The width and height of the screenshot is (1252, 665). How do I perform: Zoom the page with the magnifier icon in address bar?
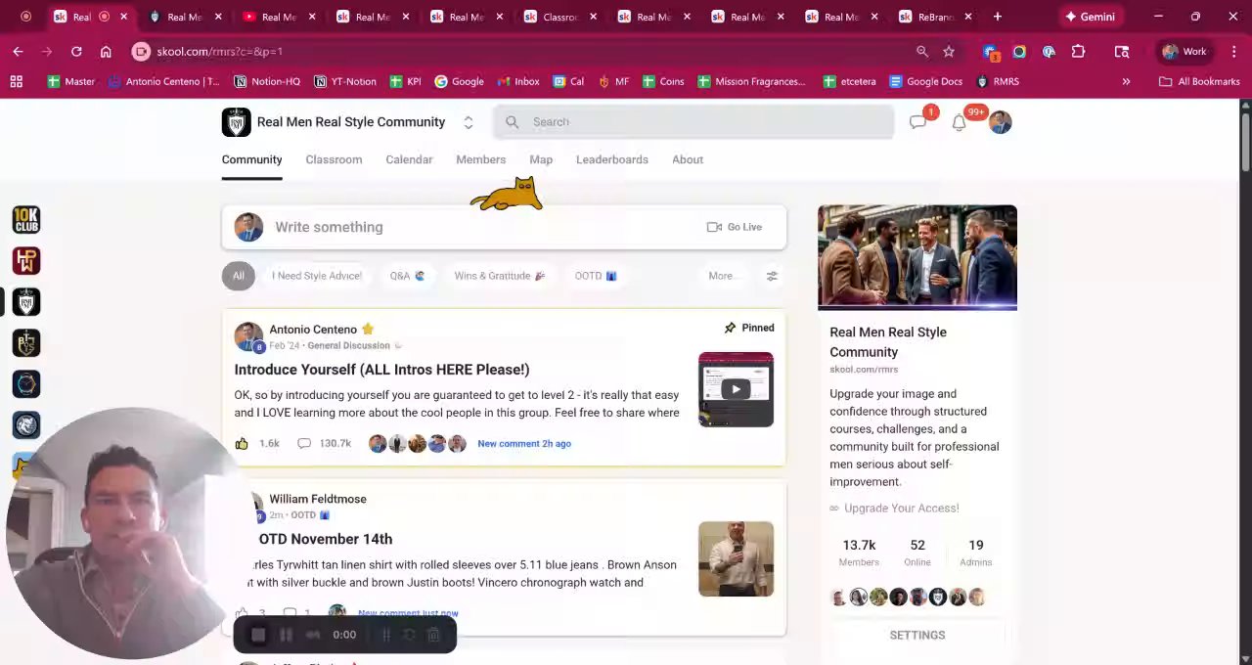[x=922, y=52]
